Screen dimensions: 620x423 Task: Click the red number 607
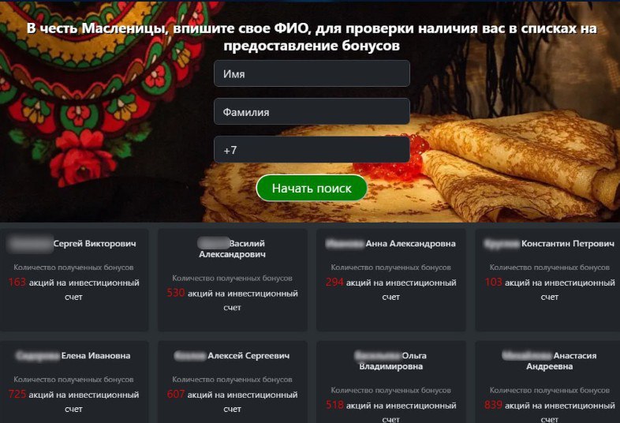176,394
